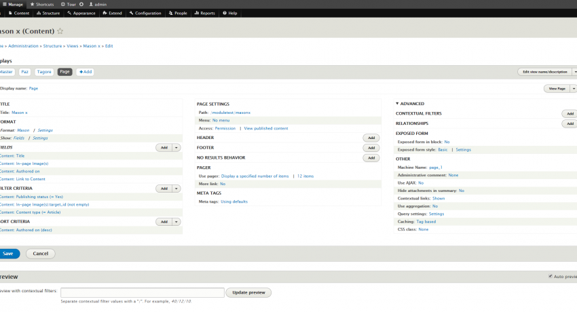Change the Permission access setting

225,128
